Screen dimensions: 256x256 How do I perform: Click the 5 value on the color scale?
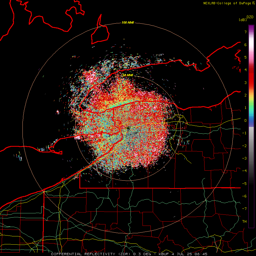245,57
